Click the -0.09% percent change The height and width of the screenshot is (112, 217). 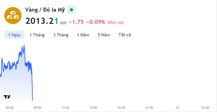point(96,22)
